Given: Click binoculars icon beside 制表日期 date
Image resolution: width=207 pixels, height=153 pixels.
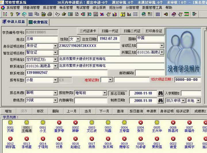Looking at the screenshot, I should 160,101.
